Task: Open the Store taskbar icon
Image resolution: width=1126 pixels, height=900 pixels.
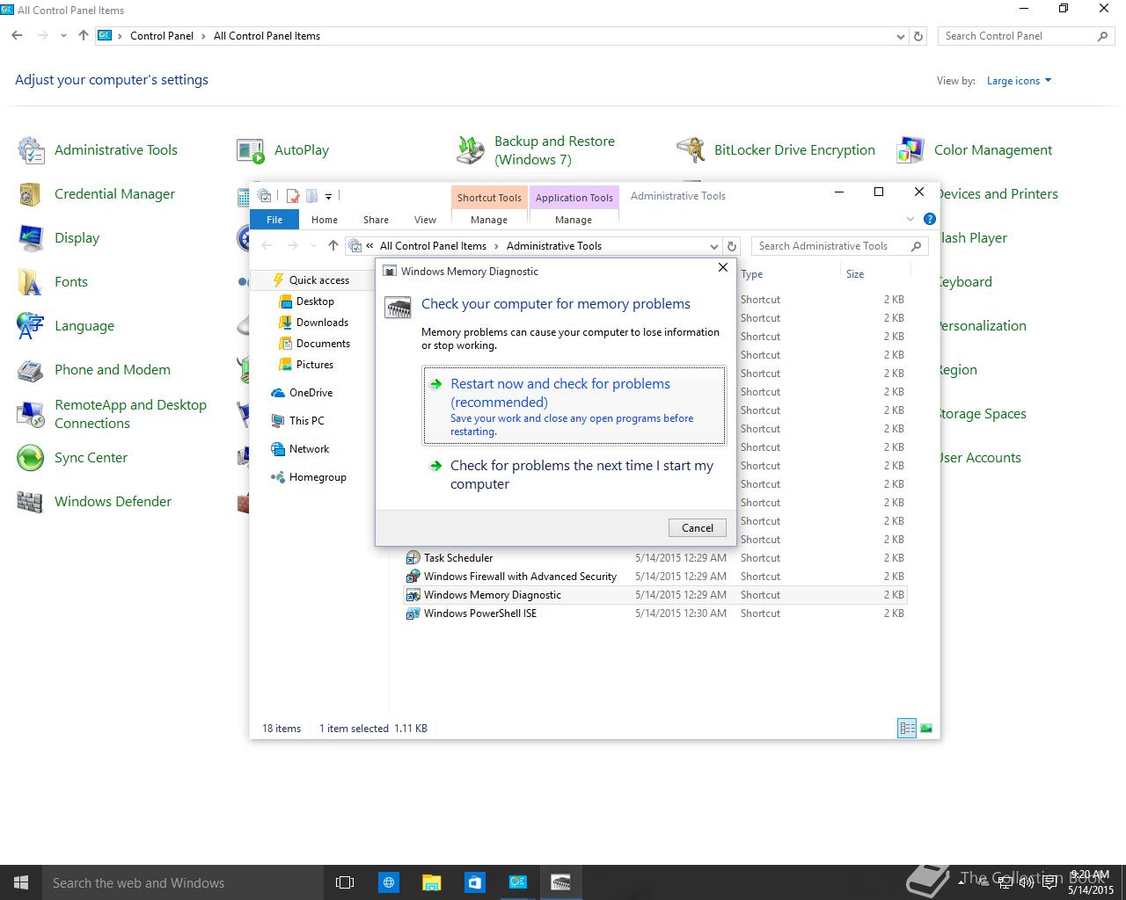Action: point(474,882)
